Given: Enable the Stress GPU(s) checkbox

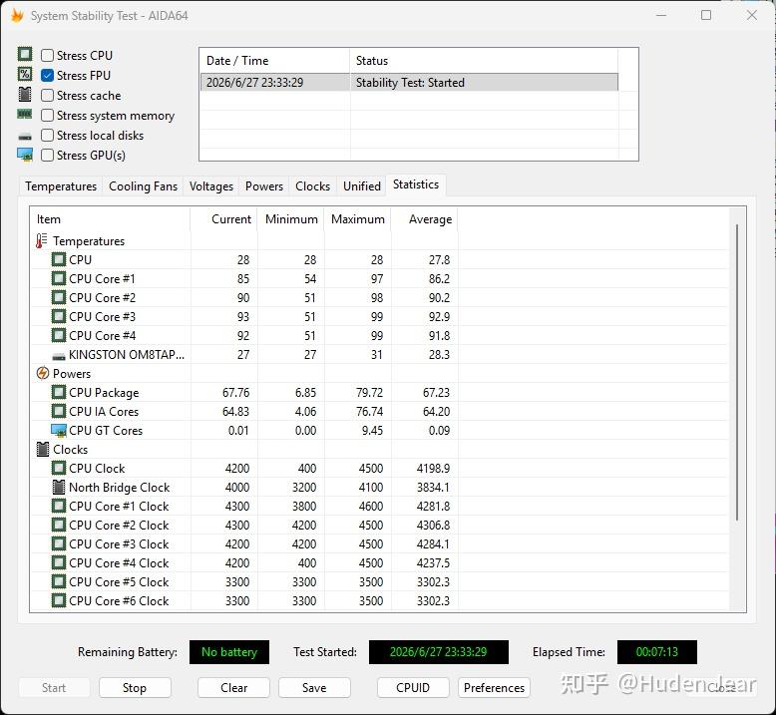Looking at the screenshot, I should pyautogui.click(x=47, y=155).
